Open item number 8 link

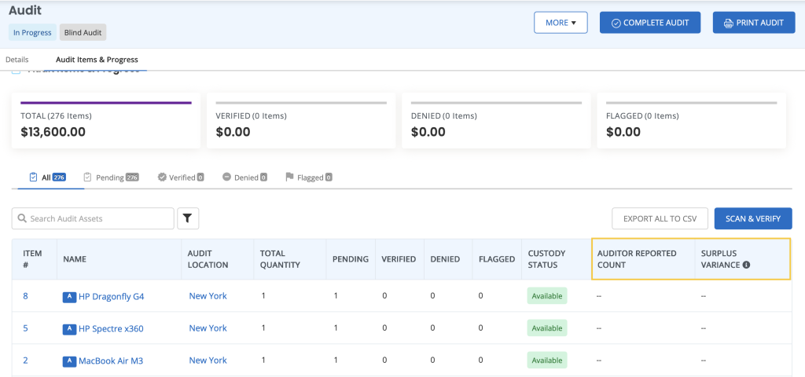point(25,296)
